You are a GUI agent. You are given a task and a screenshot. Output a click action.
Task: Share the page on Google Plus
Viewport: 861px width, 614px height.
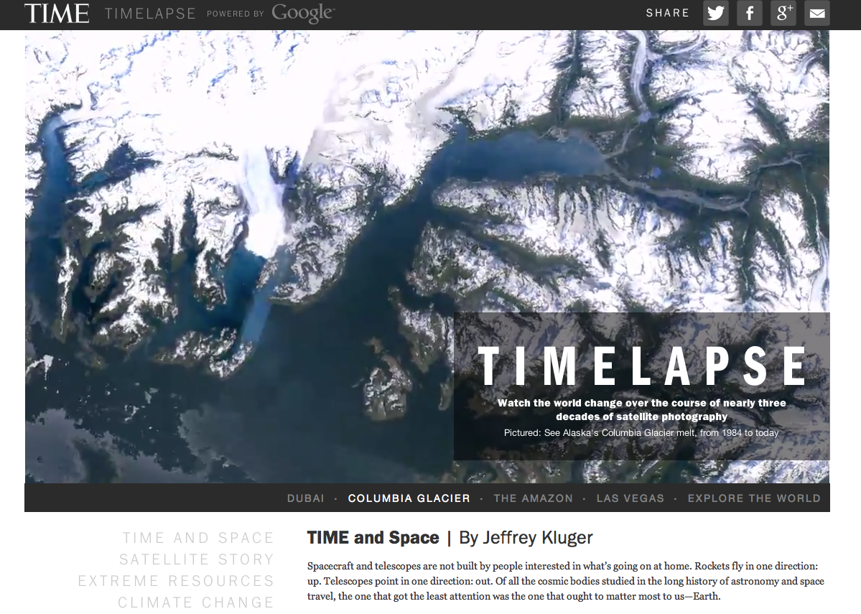click(783, 13)
